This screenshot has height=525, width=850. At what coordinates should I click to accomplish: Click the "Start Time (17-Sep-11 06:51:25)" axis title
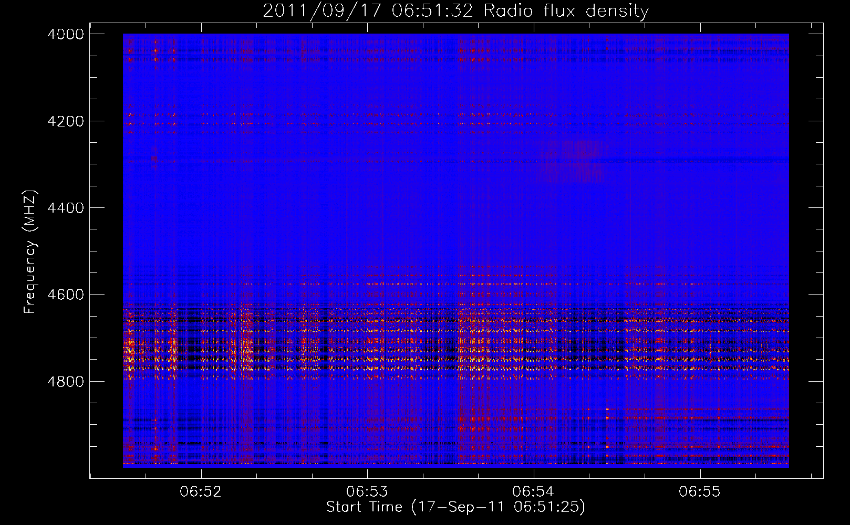click(x=455, y=508)
